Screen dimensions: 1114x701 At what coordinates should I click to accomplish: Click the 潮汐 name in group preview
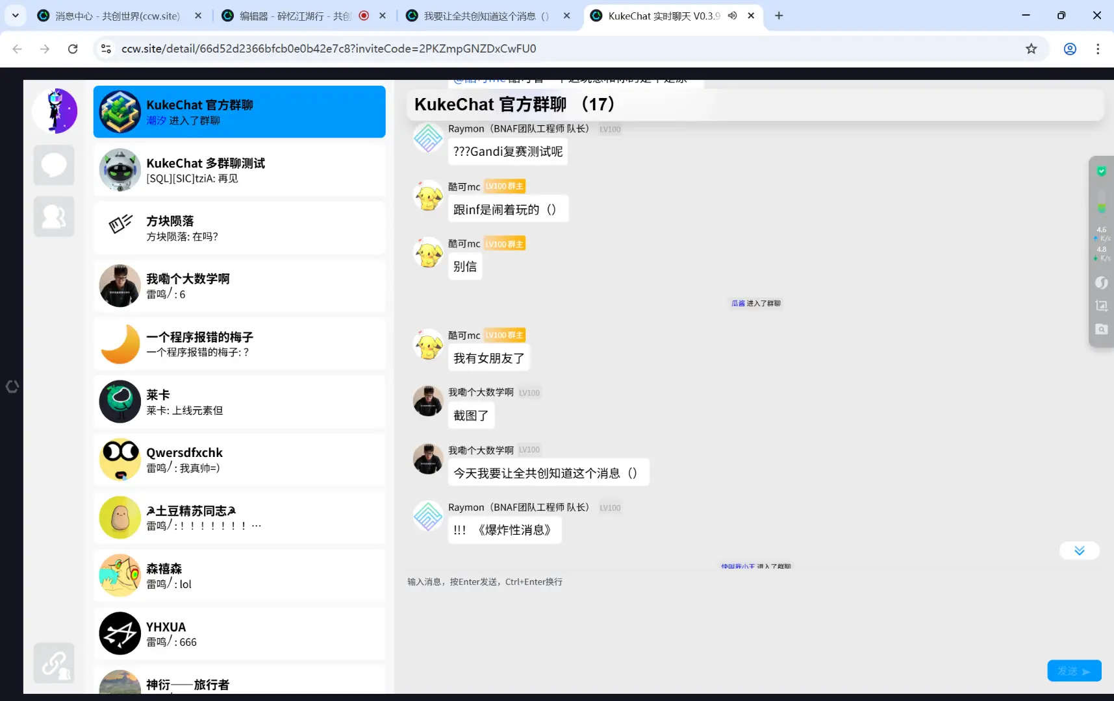click(156, 121)
